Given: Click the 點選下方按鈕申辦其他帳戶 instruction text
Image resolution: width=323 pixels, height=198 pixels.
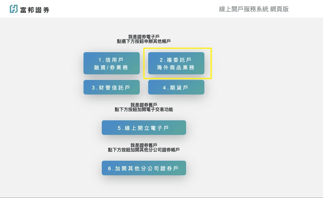Looking at the screenshot, I should pyautogui.click(x=144, y=41).
